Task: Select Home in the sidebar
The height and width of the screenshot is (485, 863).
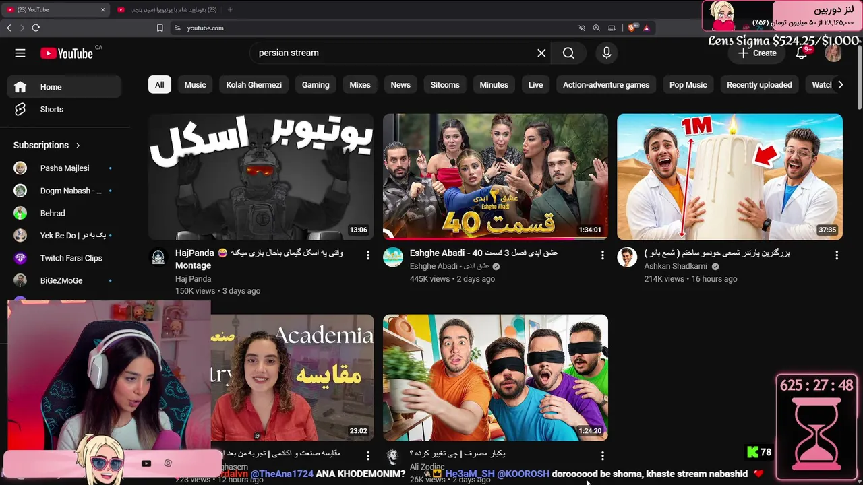Action: [x=64, y=87]
